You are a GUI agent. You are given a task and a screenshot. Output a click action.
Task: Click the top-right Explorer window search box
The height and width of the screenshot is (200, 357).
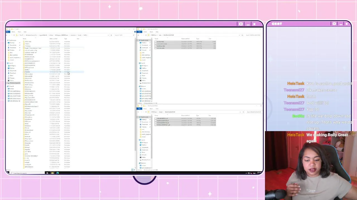pos(253,35)
